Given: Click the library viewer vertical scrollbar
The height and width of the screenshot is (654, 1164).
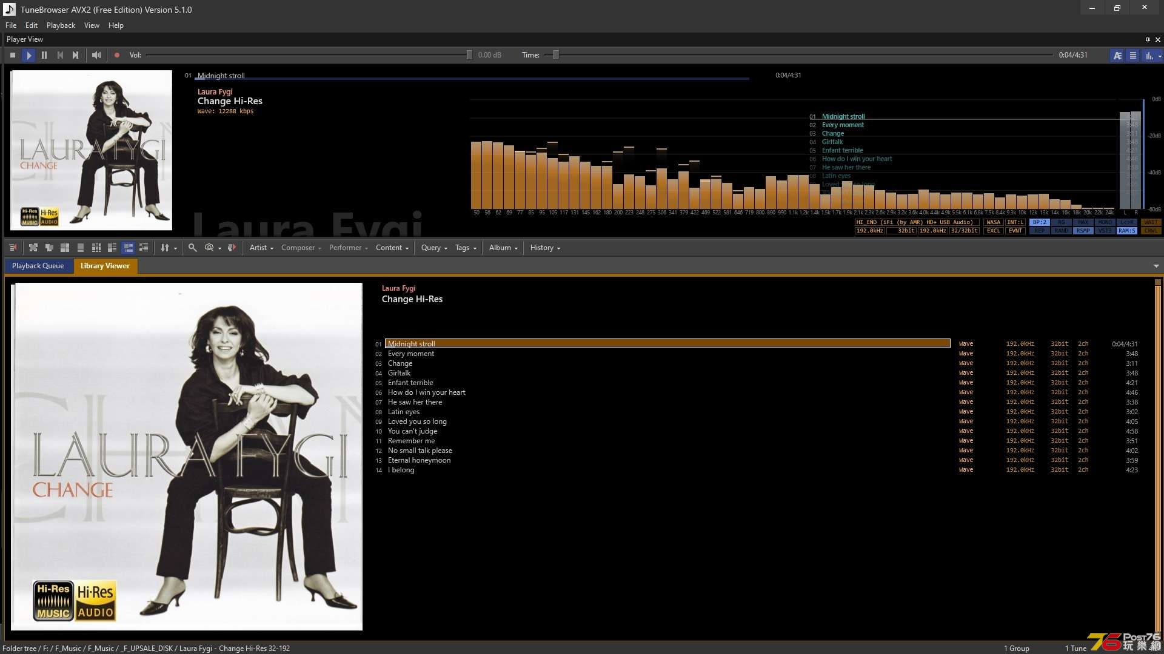Looking at the screenshot, I should tap(1157, 457).
